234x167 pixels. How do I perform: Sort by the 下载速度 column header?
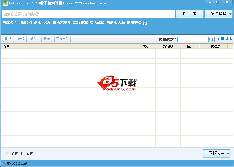point(214,46)
